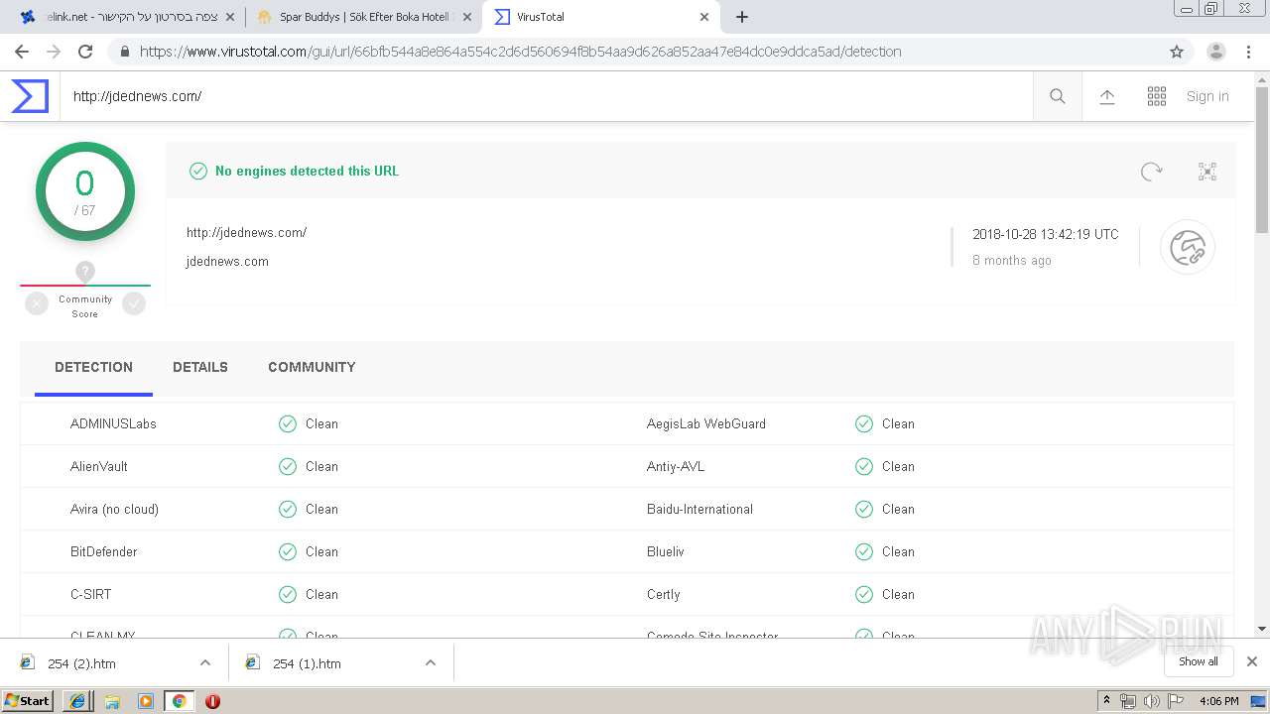Click Blueliv engine name

(666, 551)
